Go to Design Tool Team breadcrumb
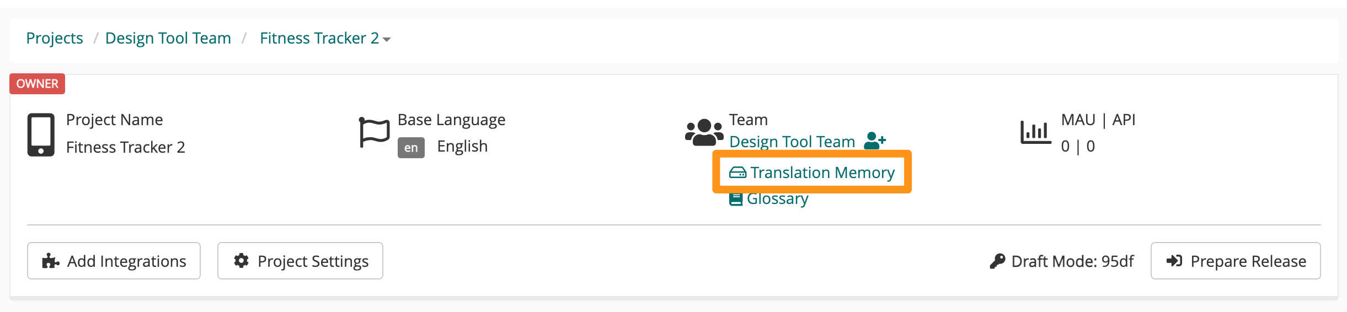This screenshot has height=312, width=1347. [168, 38]
